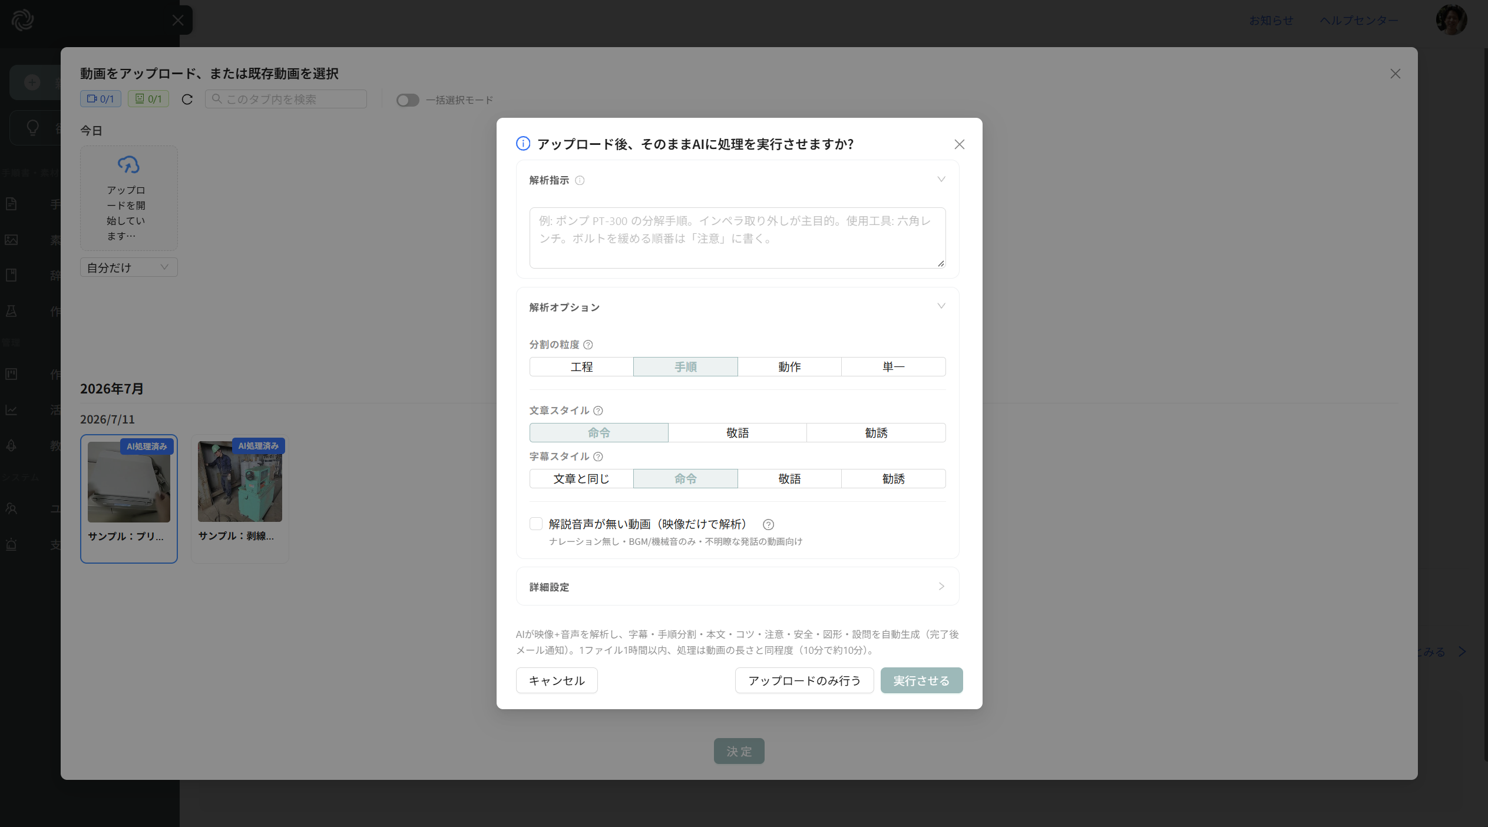Click the book icon in the sidebar
The image size is (1488, 827).
[x=11, y=275]
